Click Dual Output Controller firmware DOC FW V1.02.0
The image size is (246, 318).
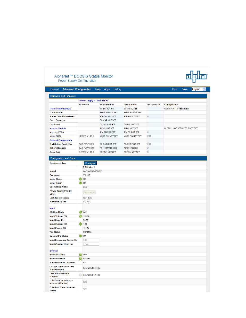coord(86,144)
